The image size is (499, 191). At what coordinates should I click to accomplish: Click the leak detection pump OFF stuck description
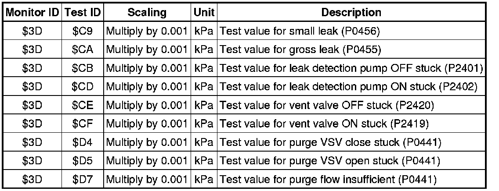pos(351,68)
